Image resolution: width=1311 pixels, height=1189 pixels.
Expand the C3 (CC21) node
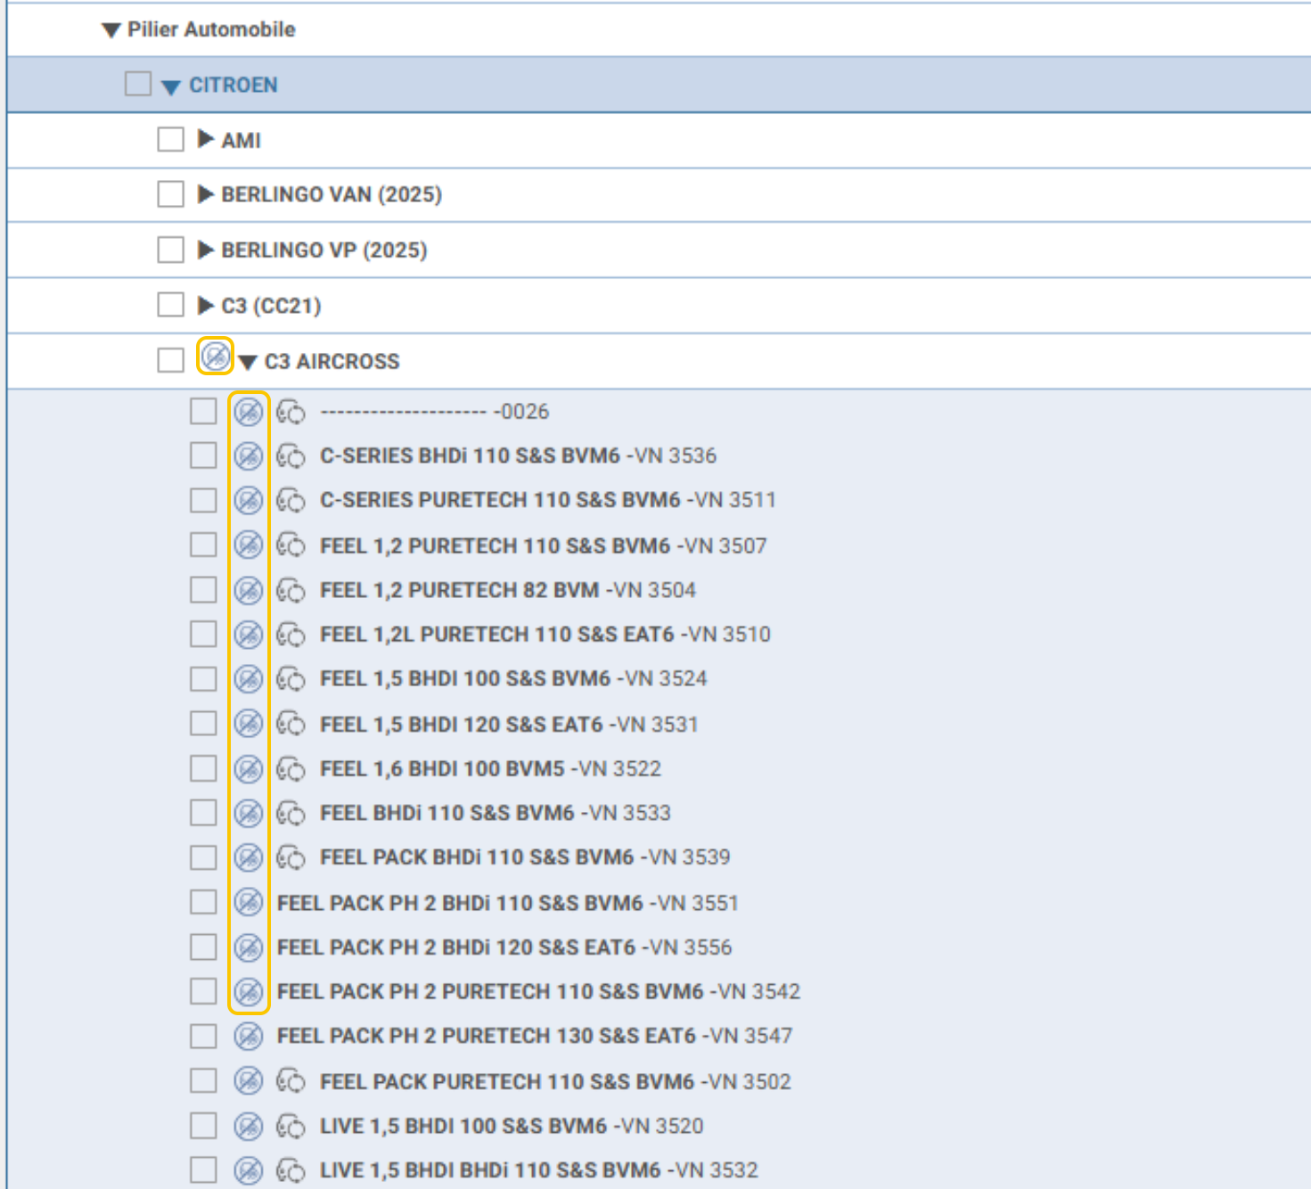[206, 305]
